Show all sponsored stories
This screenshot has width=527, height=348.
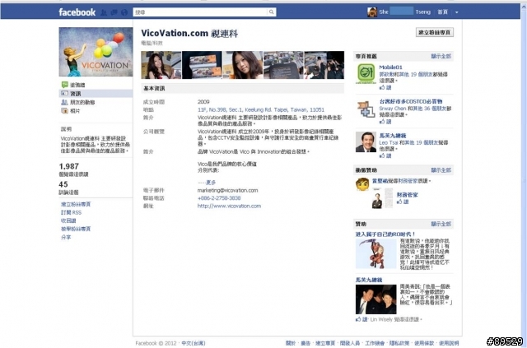click(441, 170)
